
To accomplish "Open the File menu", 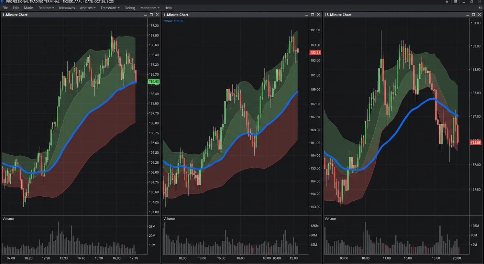I will pos(5,8).
